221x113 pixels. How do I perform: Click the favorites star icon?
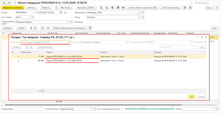coord(15,3)
